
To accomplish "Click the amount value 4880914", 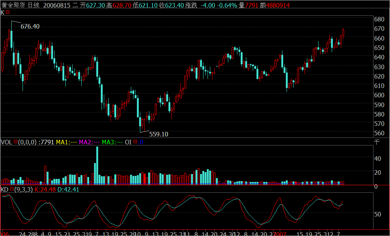I will [x=278, y=5].
